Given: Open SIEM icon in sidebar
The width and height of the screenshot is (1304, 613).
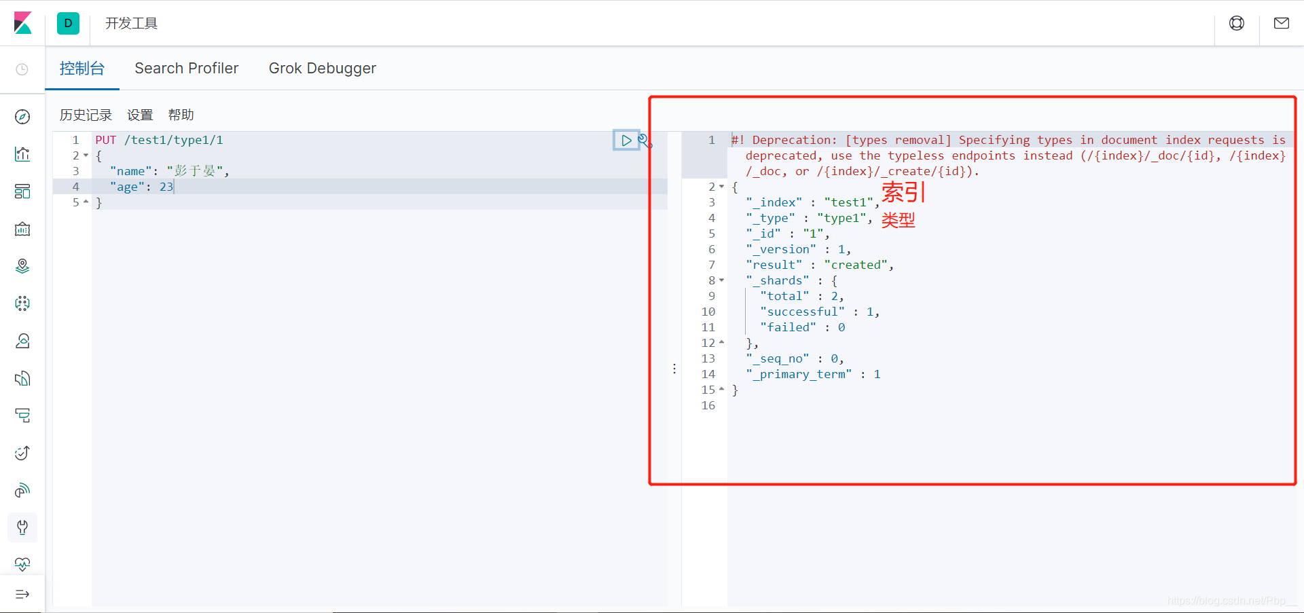Looking at the screenshot, I should (22, 490).
